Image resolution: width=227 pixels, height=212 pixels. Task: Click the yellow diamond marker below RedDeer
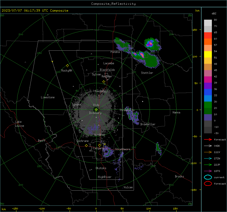[104, 82]
